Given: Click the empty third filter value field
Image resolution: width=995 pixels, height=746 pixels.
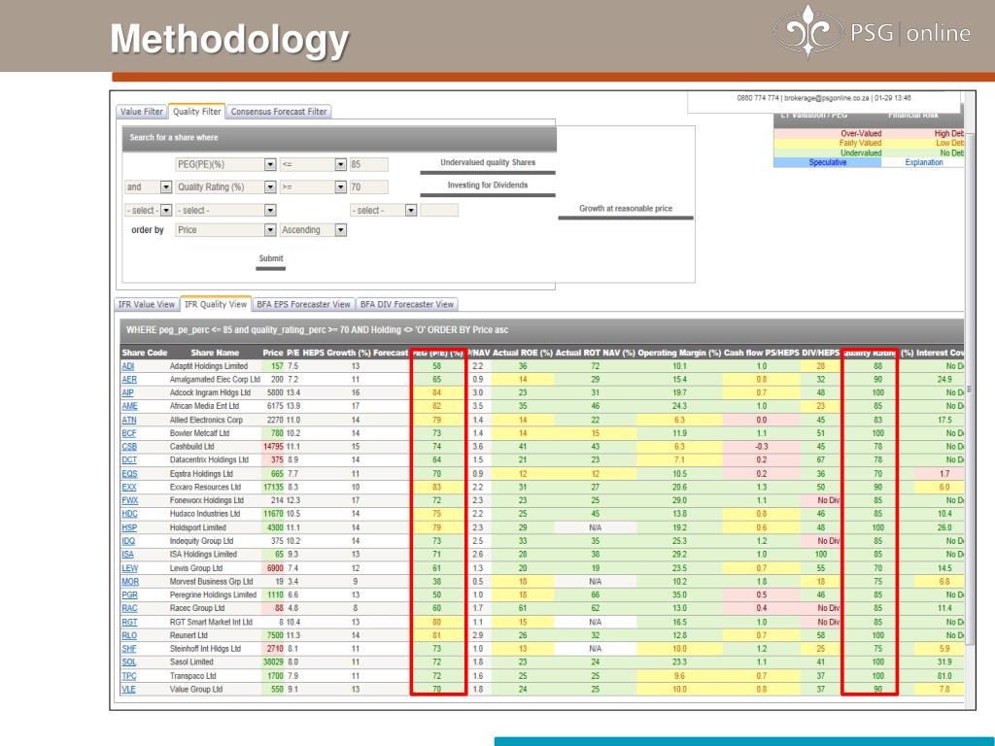Looking at the screenshot, I should click(439, 210).
